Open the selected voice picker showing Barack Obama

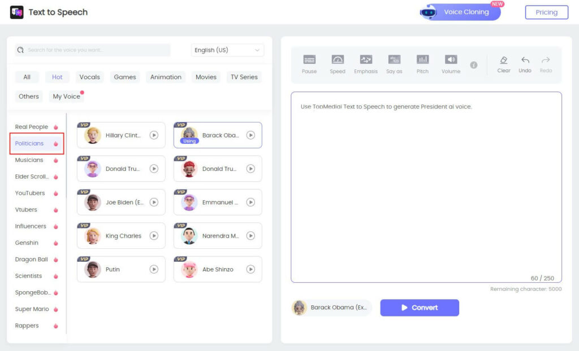click(331, 308)
